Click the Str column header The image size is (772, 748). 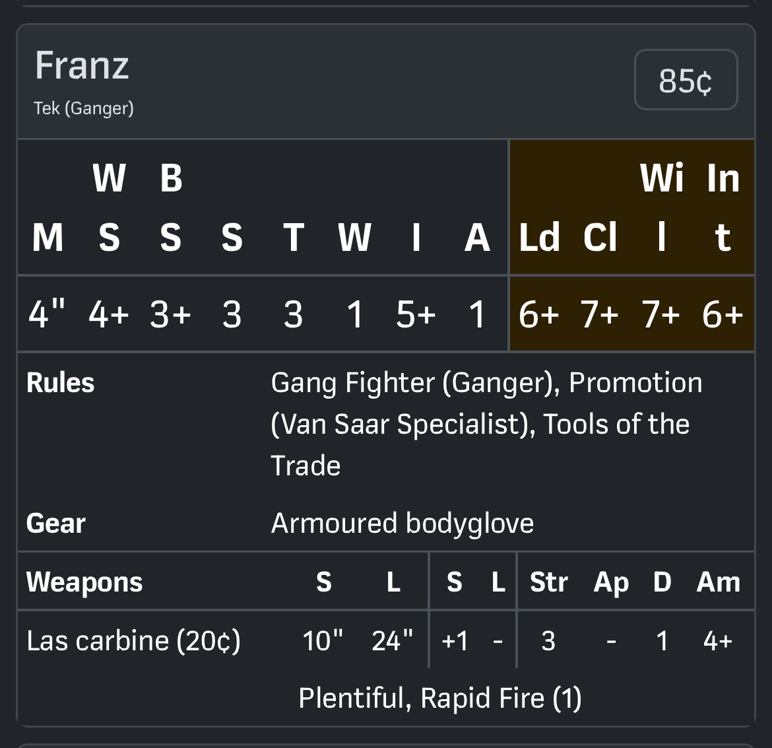pos(548,582)
